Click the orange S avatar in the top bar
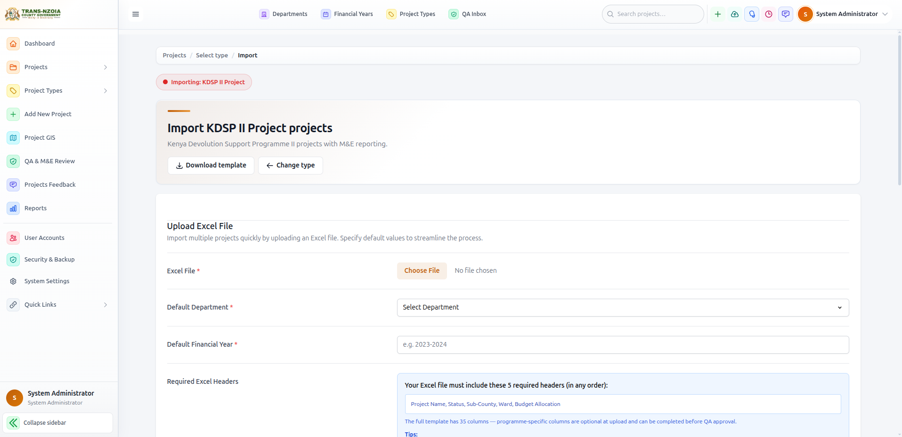This screenshot has width=902, height=437. [805, 14]
